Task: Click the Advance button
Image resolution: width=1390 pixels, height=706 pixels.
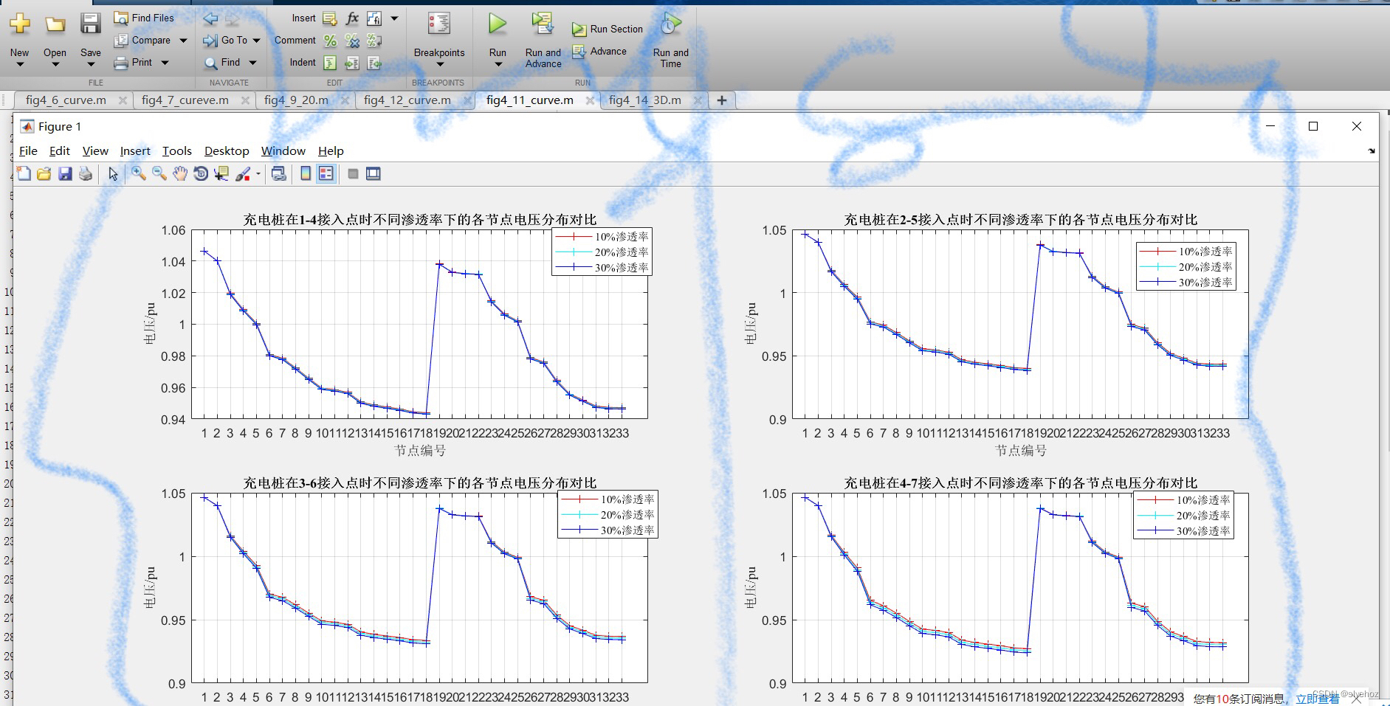Action: coord(600,51)
